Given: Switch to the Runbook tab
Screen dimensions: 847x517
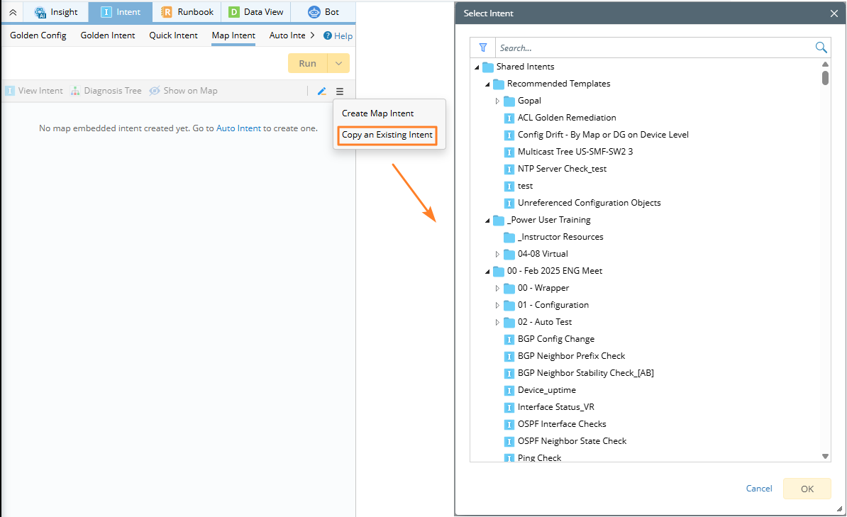Looking at the screenshot, I should click(187, 12).
